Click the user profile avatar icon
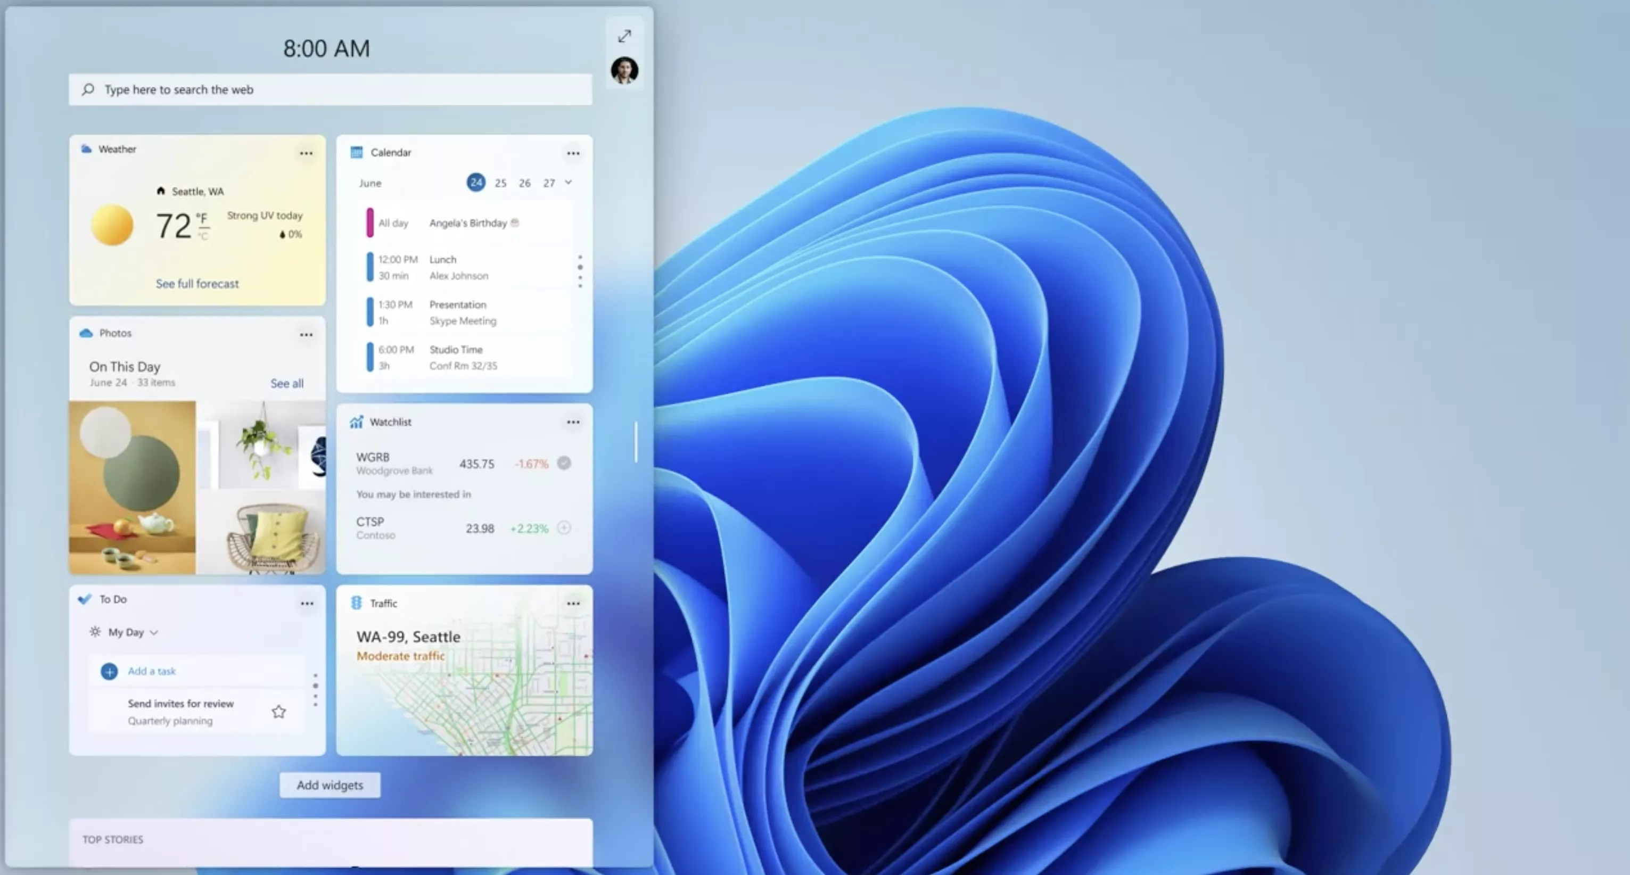This screenshot has width=1630, height=875. click(x=624, y=71)
